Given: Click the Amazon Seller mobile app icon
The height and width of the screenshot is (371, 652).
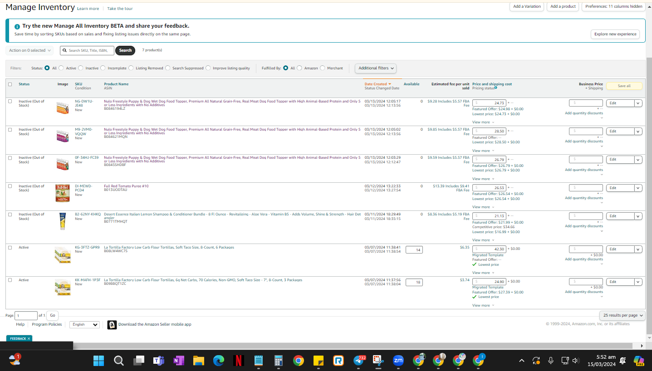Looking at the screenshot, I should point(112,325).
